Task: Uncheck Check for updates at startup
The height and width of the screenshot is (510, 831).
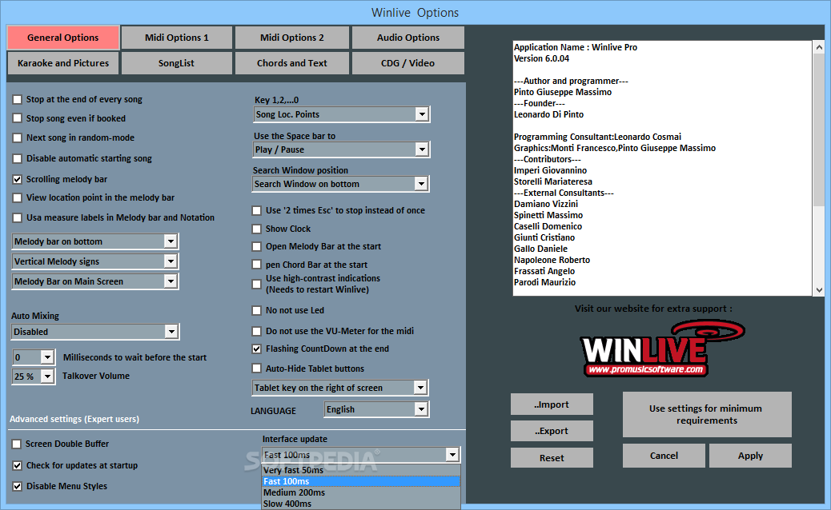Action: tap(17, 465)
